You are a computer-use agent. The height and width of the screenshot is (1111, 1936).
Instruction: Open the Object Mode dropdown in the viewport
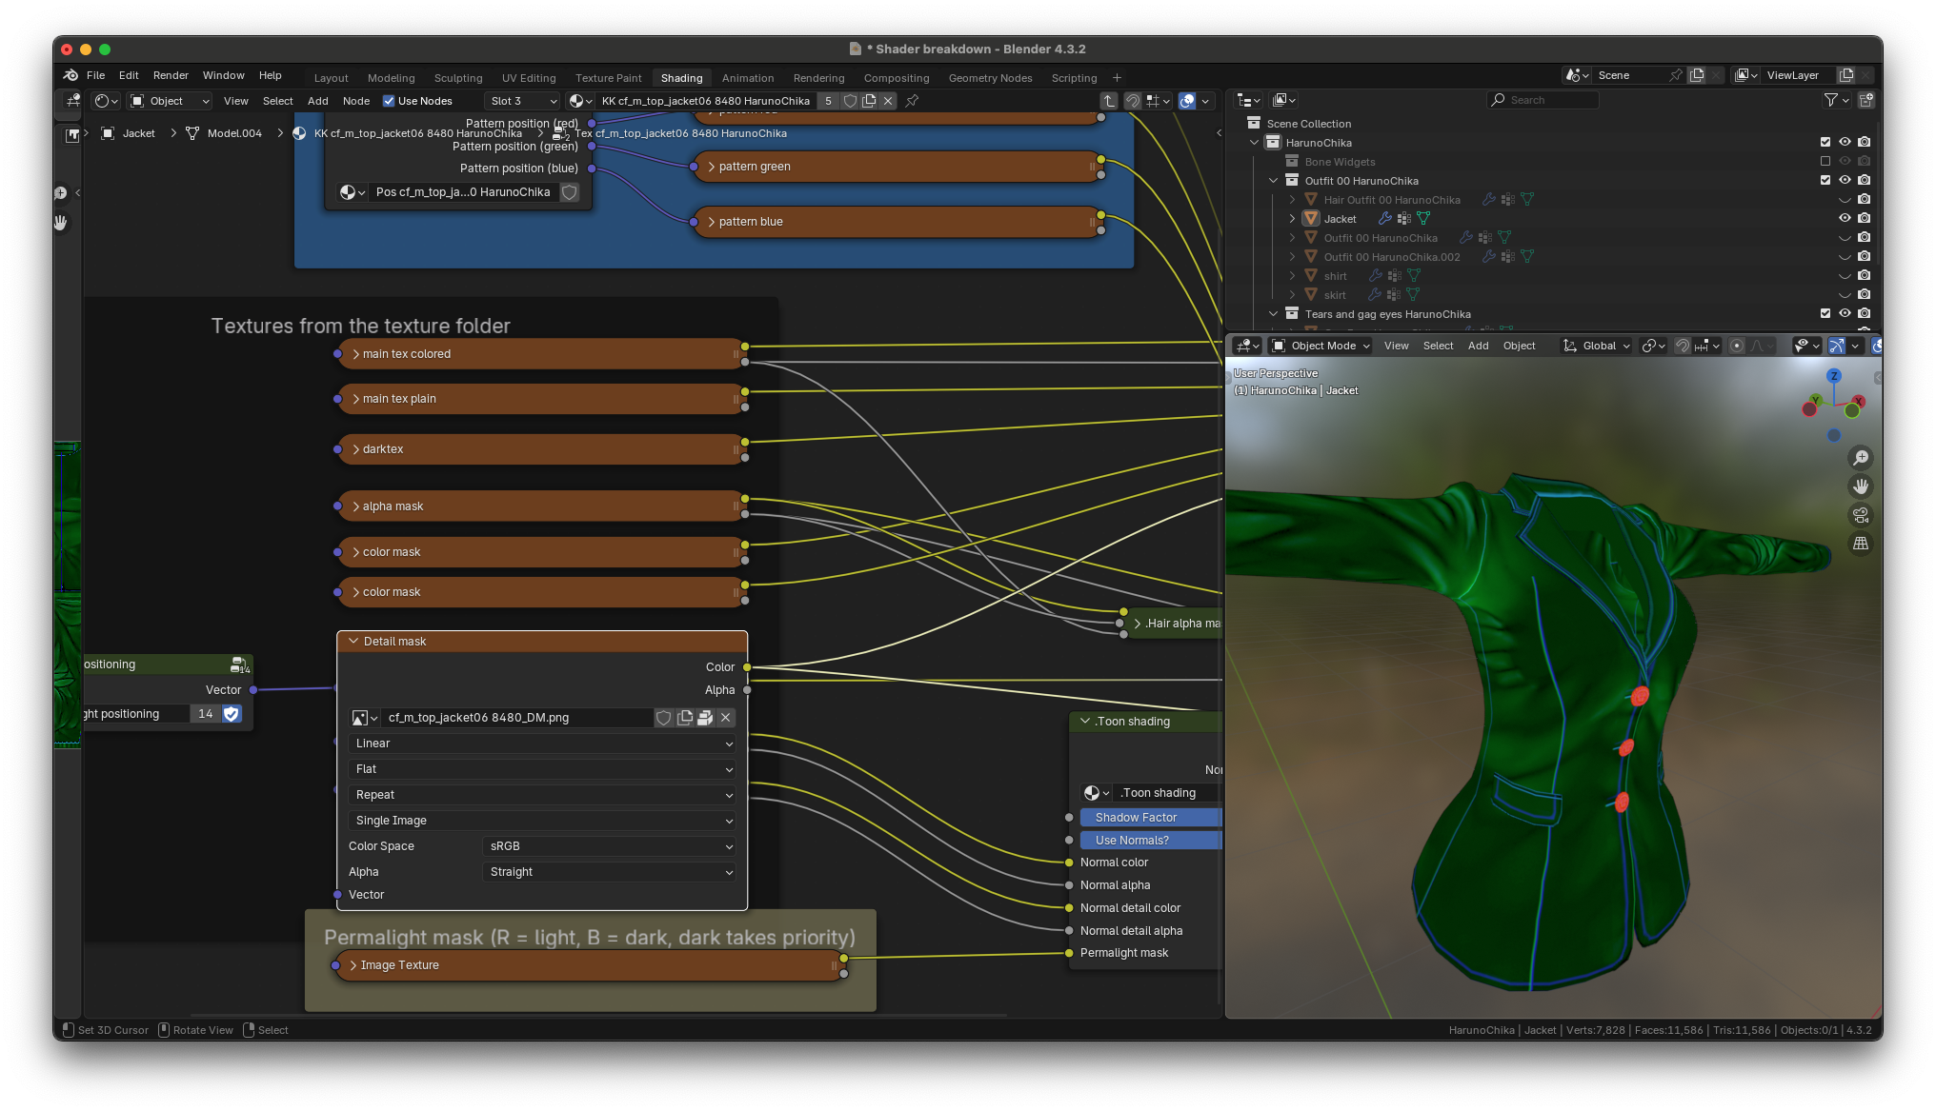pyautogui.click(x=1321, y=346)
